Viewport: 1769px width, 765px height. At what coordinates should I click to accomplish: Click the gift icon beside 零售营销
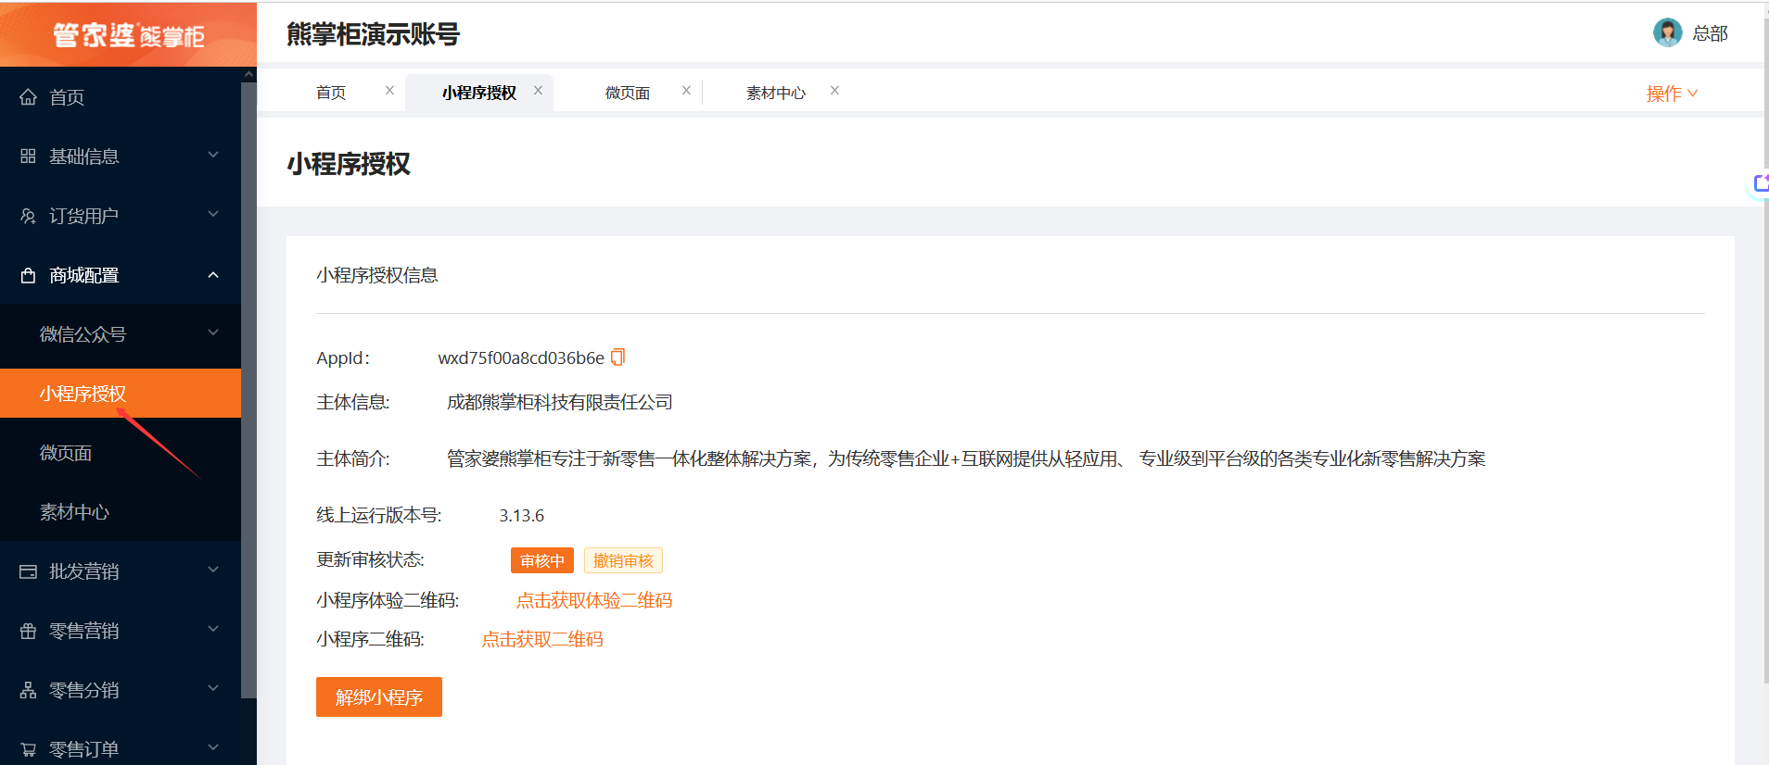[x=28, y=631]
